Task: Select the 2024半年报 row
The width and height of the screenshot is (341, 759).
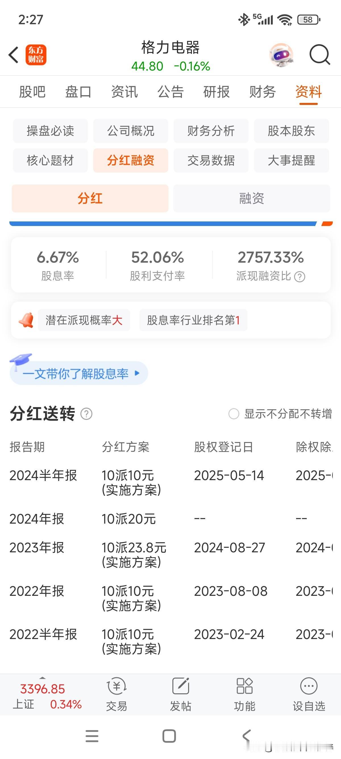Action: 171,482
